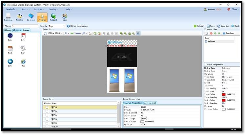Click the scene list scroll down arrow
The height and width of the screenshot is (135, 246).
click(x=118, y=126)
